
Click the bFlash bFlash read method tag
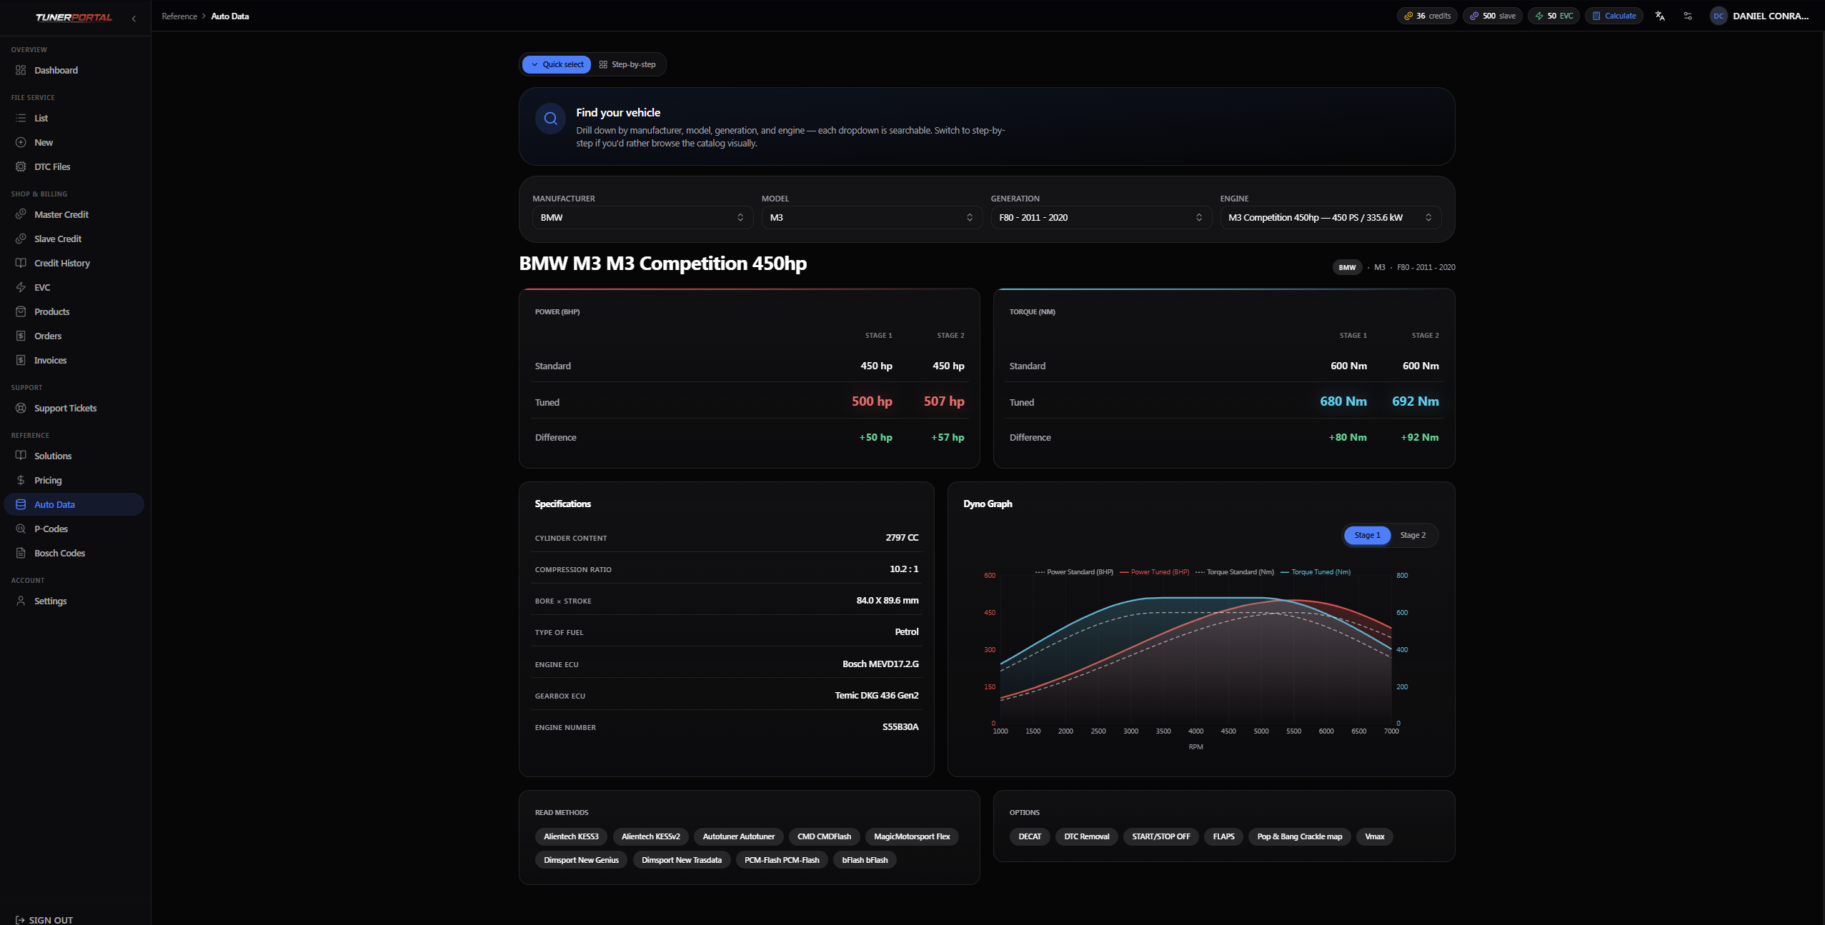coord(865,860)
